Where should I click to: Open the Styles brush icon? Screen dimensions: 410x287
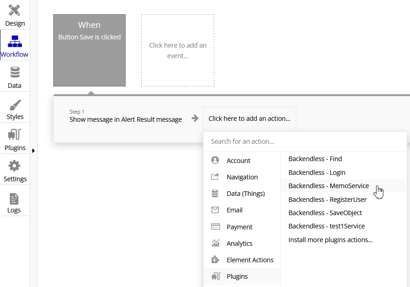(x=15, y=105)
